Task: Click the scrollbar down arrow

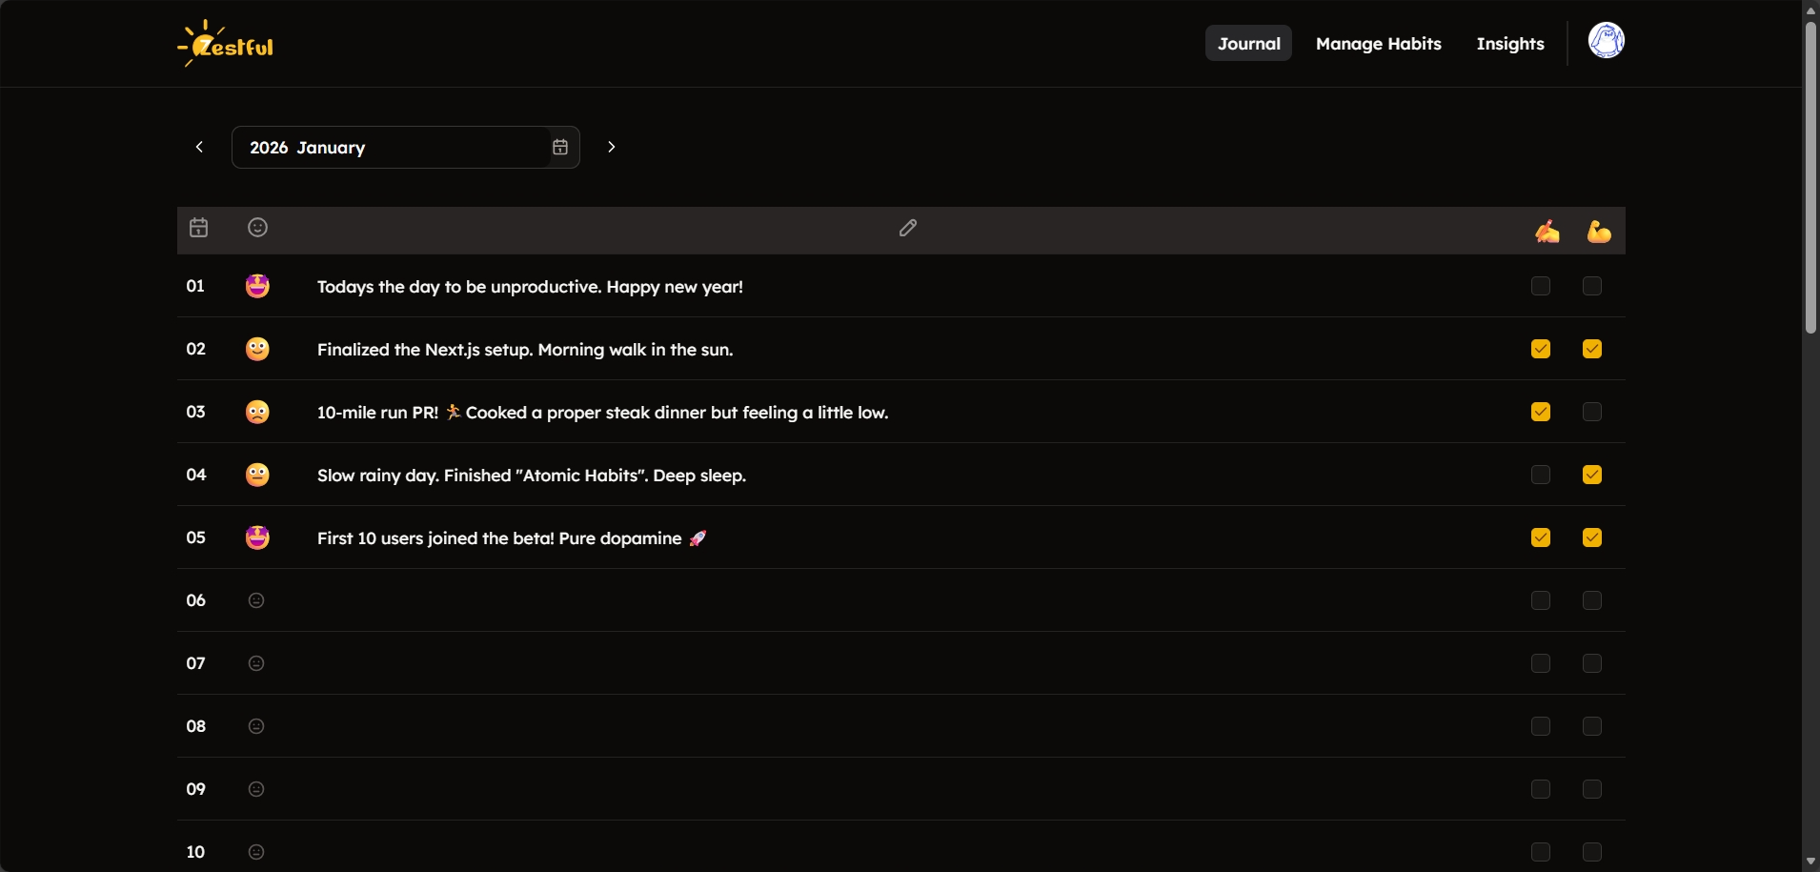Action: pyautogui.click(x=1810, y=862)
